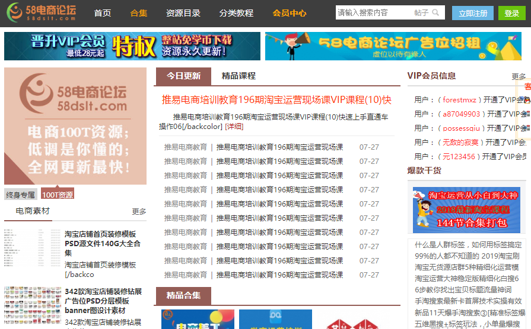Click 更多 beside VIP会员信息
This screenshot has height=329, width=531.
point(519,77)
